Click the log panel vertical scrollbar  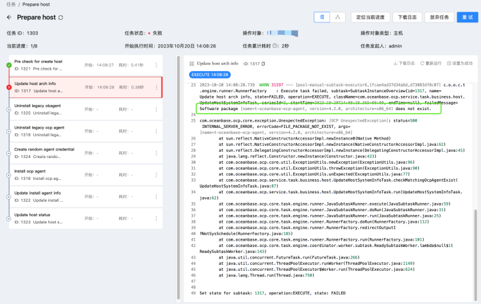pyautogui.click(x=475, y=254)
